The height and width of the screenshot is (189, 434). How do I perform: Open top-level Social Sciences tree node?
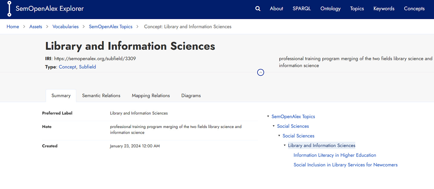pos(293,126)
